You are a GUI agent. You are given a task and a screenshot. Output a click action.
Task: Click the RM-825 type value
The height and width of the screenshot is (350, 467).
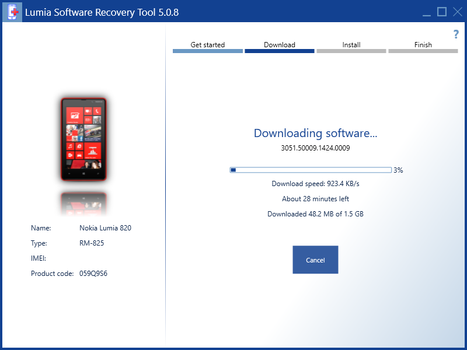92,243
